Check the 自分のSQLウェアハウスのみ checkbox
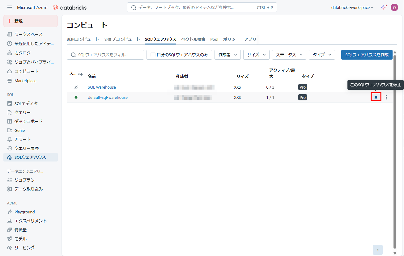Viewport: 404px width, 256px height. tap(153, 55)
